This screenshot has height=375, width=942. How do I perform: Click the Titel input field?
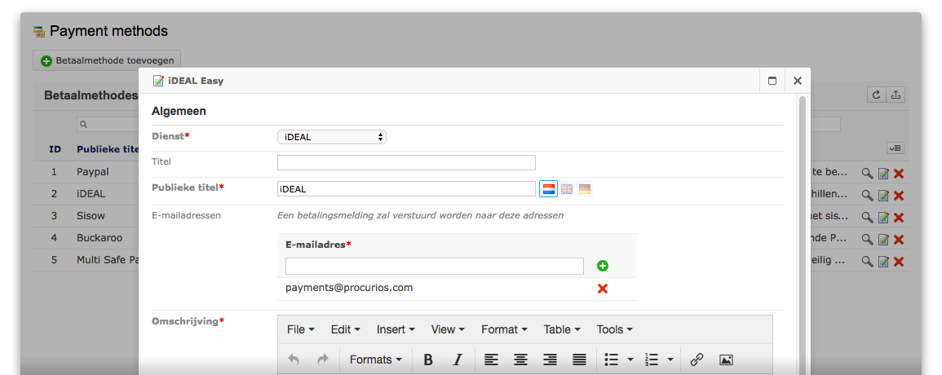(406, 162)
